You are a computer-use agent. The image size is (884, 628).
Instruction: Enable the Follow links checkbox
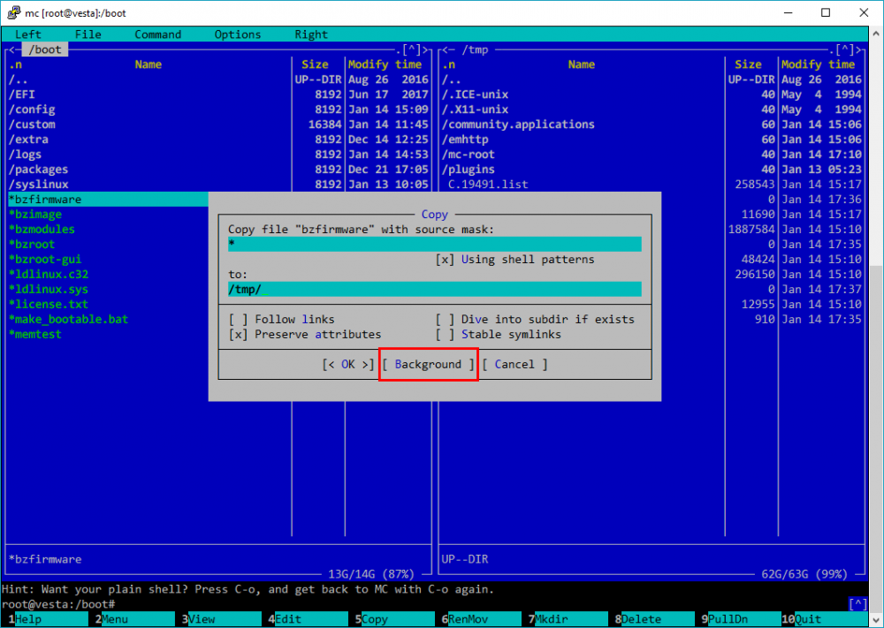[238, 320]
